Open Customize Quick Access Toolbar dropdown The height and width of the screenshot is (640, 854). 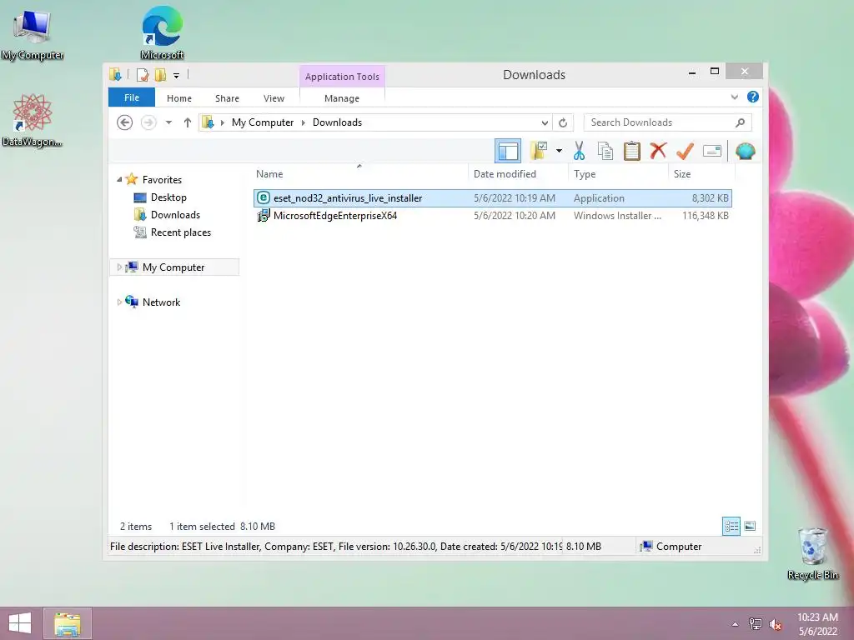(177, 75)
